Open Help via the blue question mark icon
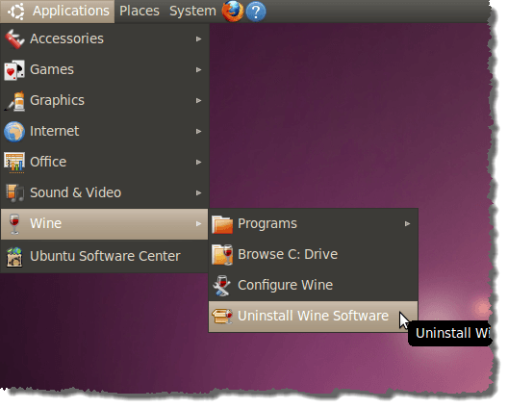The image size is (508, 408). point(256,12)
